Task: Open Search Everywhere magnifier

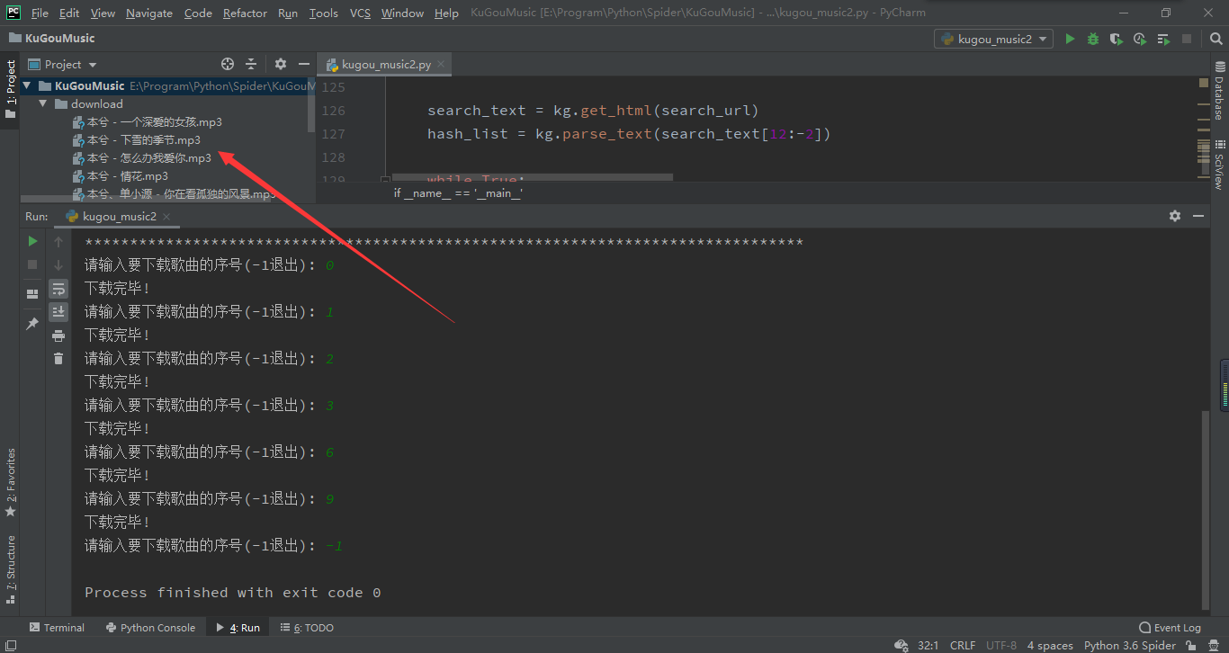Action: [1216, 39]
